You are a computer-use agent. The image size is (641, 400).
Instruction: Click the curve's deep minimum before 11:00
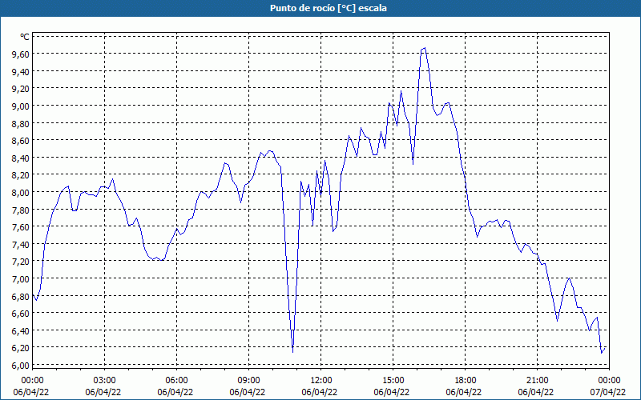pyautogui.click(x=292, y=351)
